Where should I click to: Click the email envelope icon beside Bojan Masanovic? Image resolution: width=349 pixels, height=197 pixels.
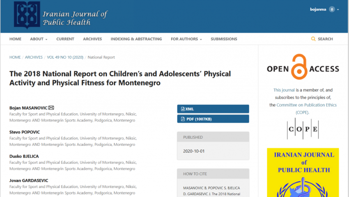51,108
